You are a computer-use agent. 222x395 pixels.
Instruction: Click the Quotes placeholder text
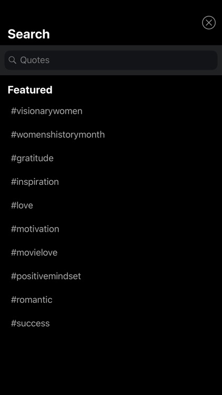coord(35,60)
